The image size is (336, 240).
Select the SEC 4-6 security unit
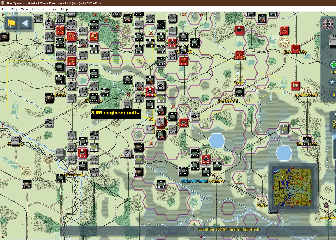click(x=150, y=18)
